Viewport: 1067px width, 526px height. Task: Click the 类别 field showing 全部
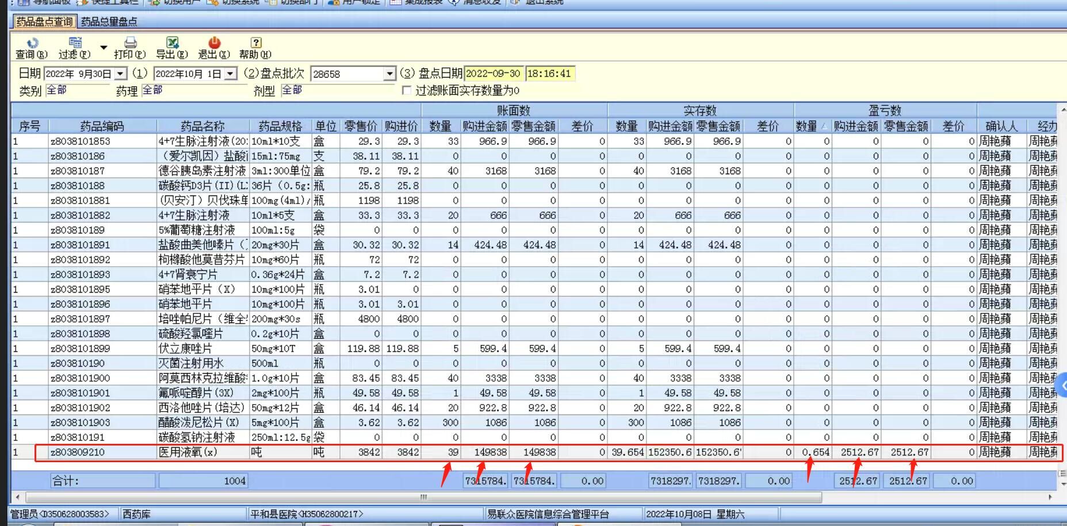(77, 90)
